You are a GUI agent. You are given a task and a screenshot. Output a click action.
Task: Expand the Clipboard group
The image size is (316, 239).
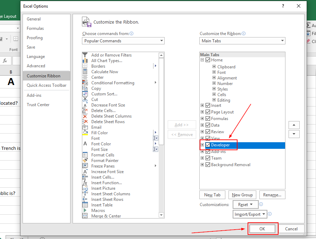214,67
